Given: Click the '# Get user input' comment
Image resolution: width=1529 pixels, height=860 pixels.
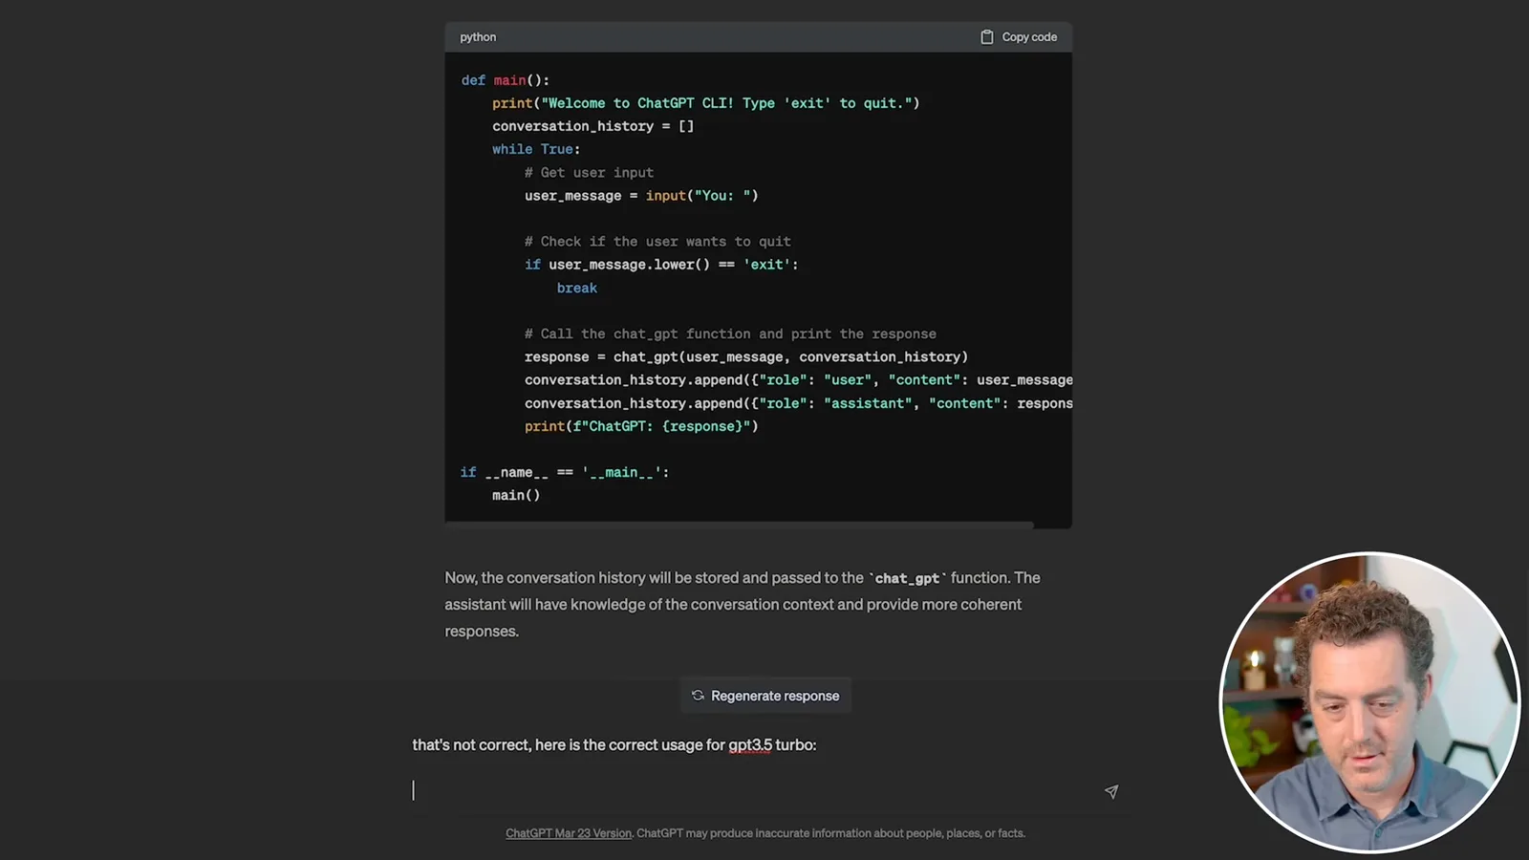Looking at the screenshot, I should click(589, 173).
